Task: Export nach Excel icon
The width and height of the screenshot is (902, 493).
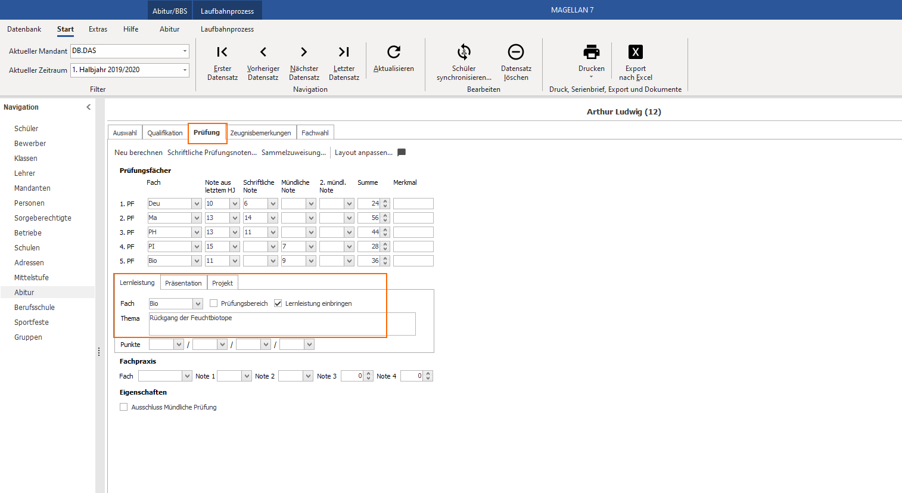Action: [x=636, y=52]
